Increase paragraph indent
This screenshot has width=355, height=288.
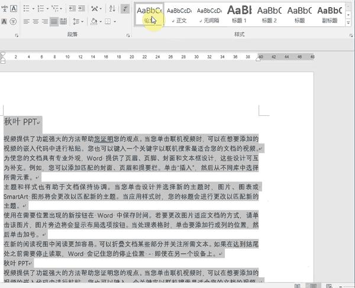click(82, 9)
